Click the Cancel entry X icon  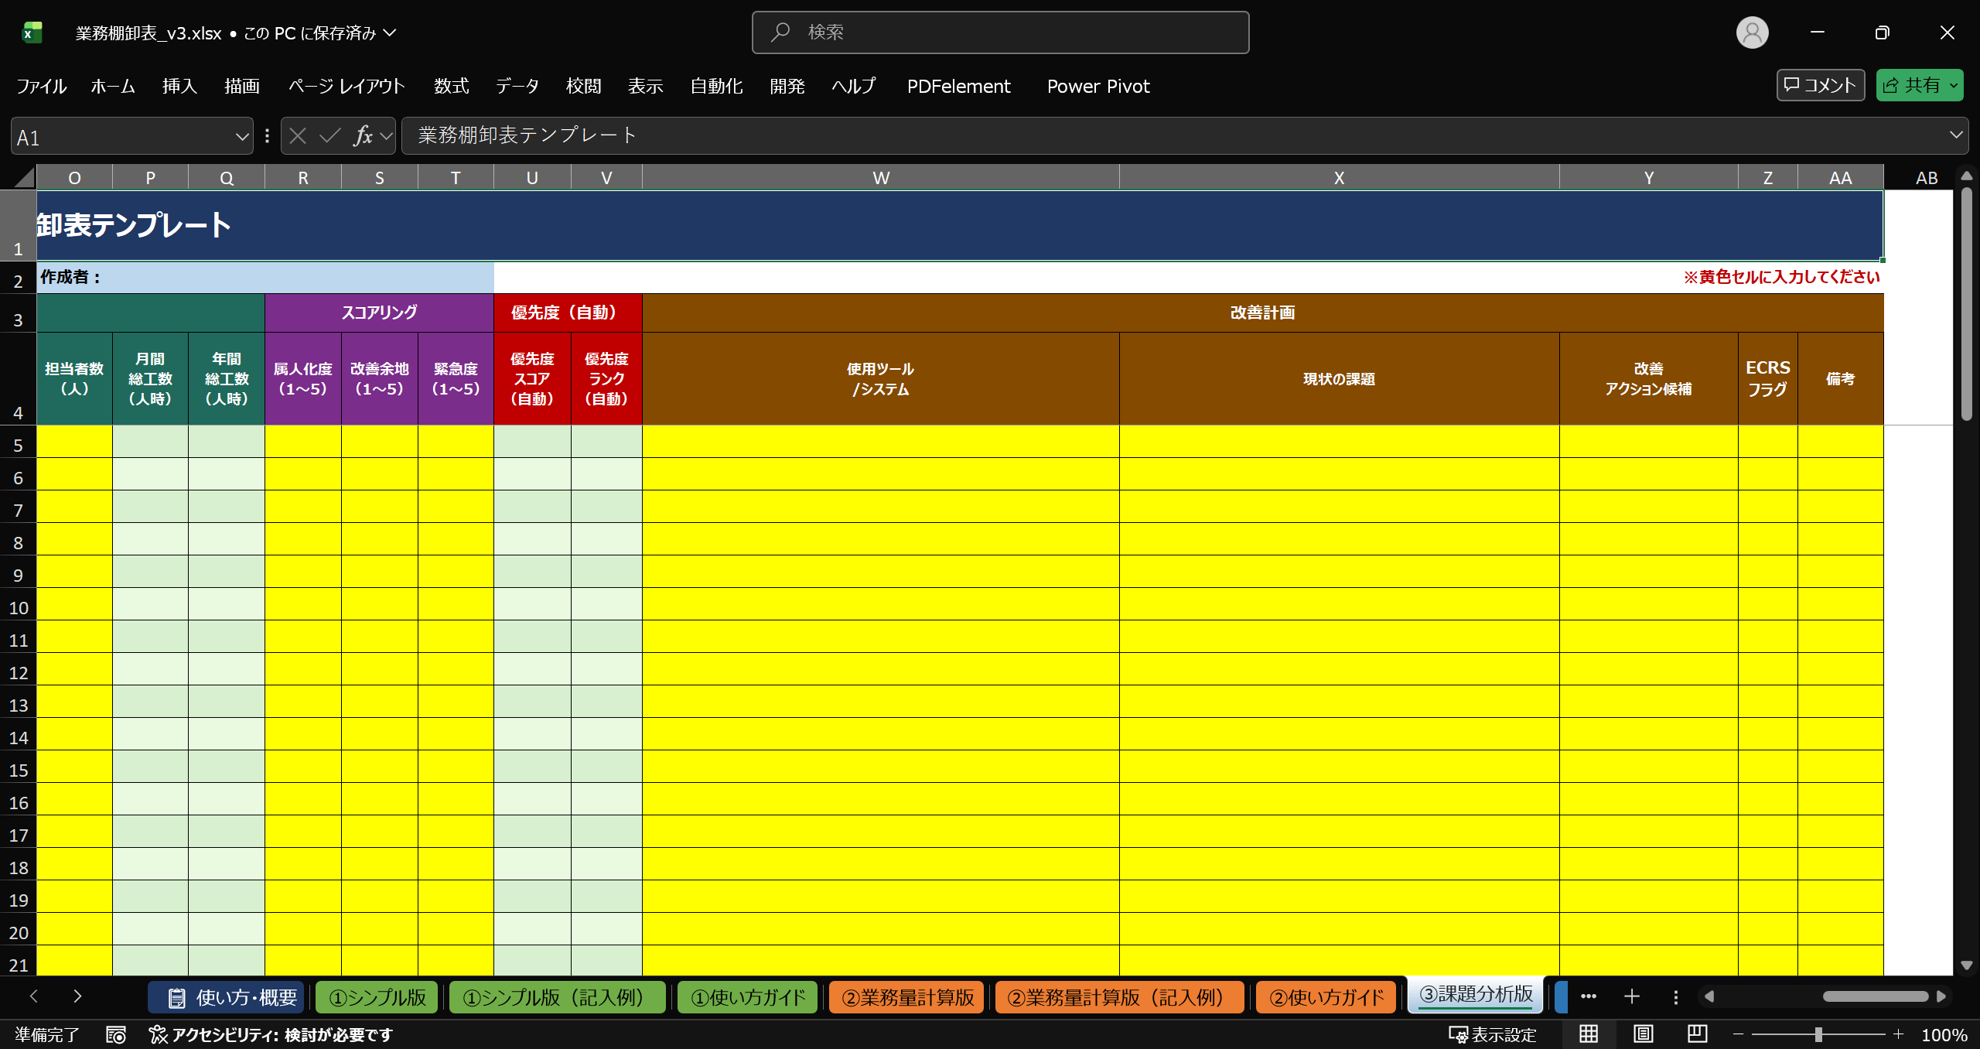coord(298,136)
